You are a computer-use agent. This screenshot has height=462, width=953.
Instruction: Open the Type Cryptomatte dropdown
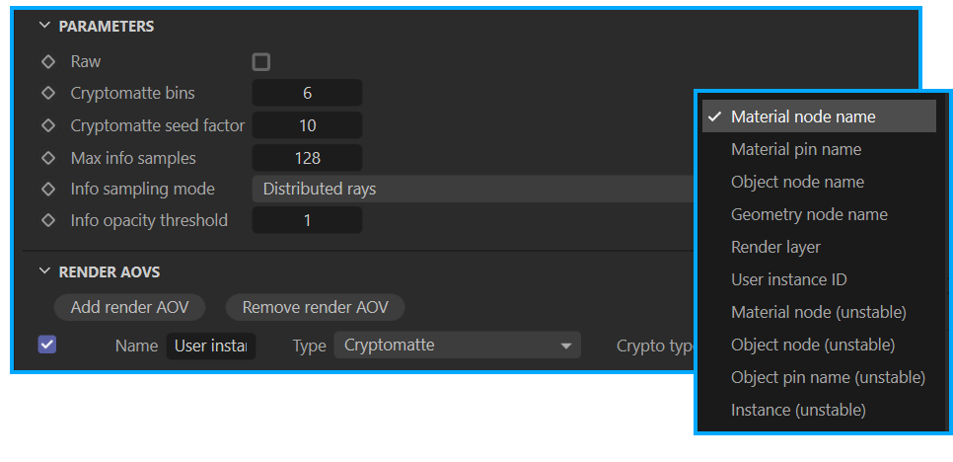(x=457, y=346)
